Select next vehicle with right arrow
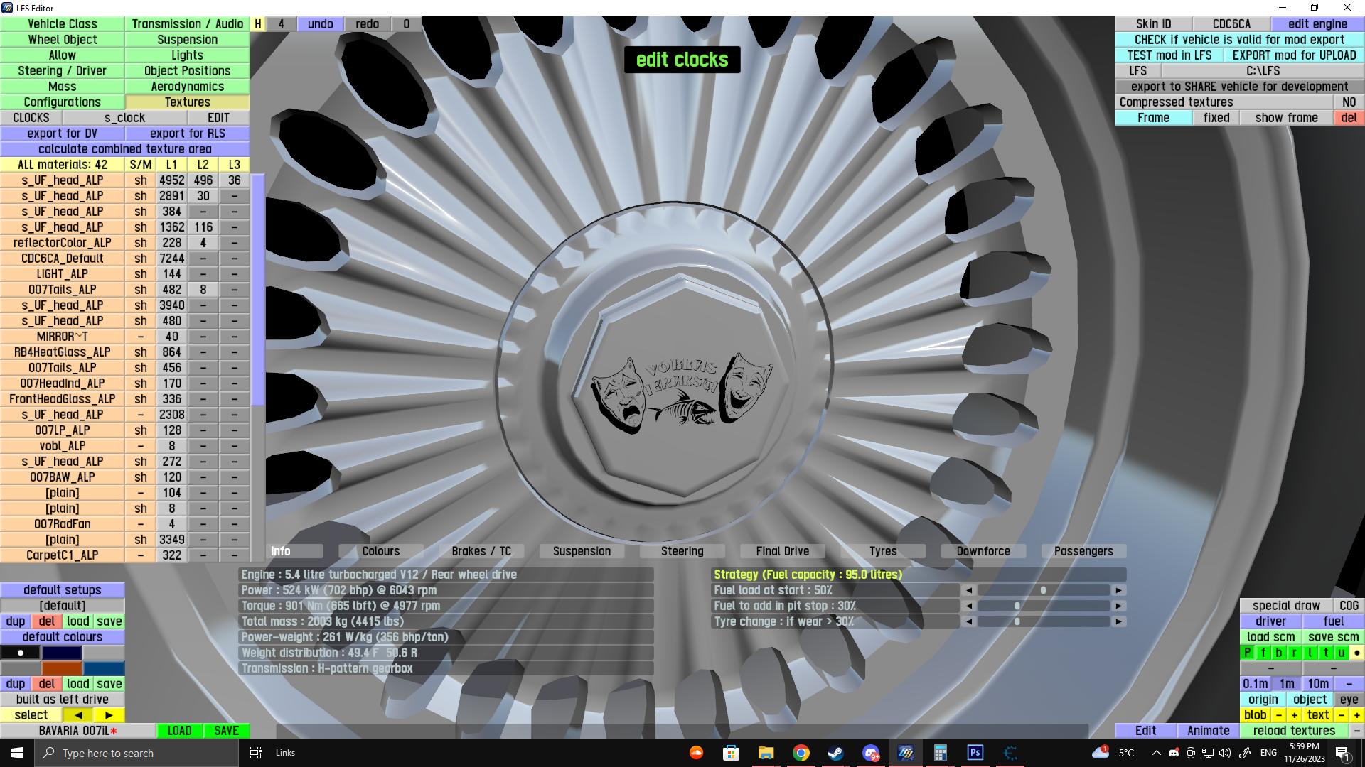Image resolution: width=1365 pixels, height=767 pixels. [109, 715]
